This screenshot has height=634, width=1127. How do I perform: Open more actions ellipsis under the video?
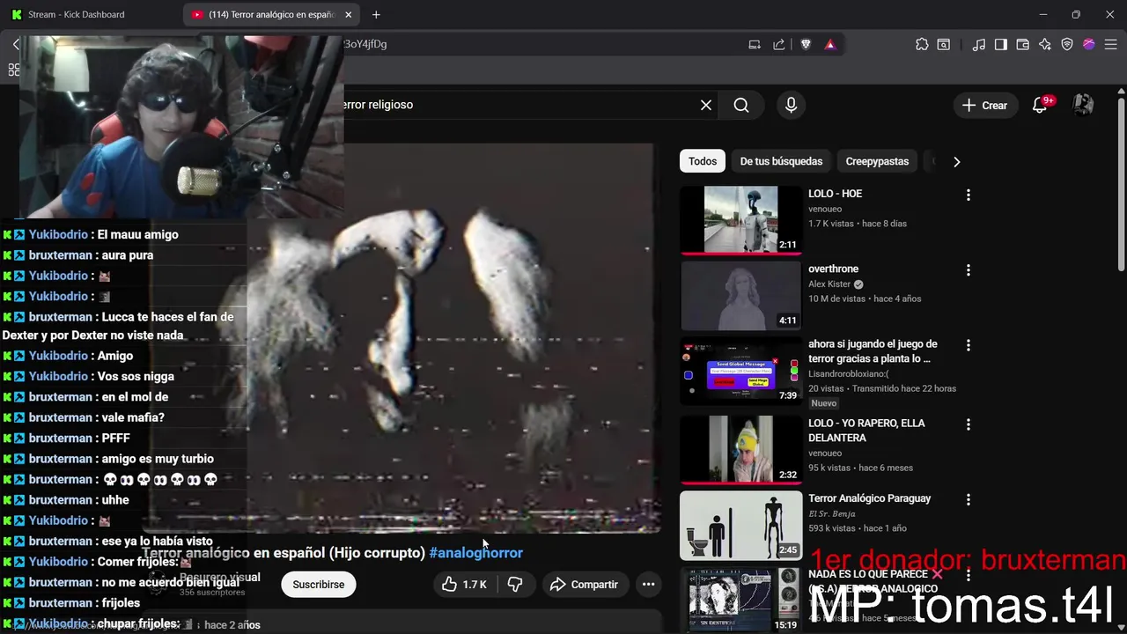pyautogui.click(x=648, y=585)
